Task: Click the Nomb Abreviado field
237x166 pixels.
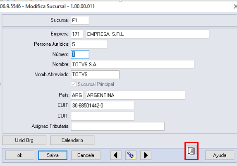Action: [95, 75]
